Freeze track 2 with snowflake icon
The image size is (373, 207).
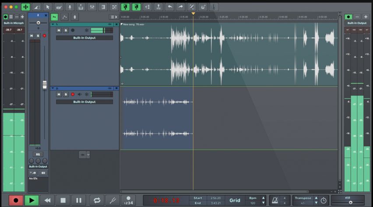pos(87,95)
